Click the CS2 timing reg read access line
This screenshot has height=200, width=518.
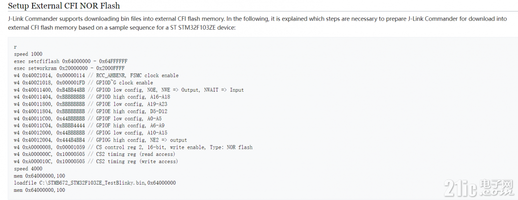(x=95, y=154)
